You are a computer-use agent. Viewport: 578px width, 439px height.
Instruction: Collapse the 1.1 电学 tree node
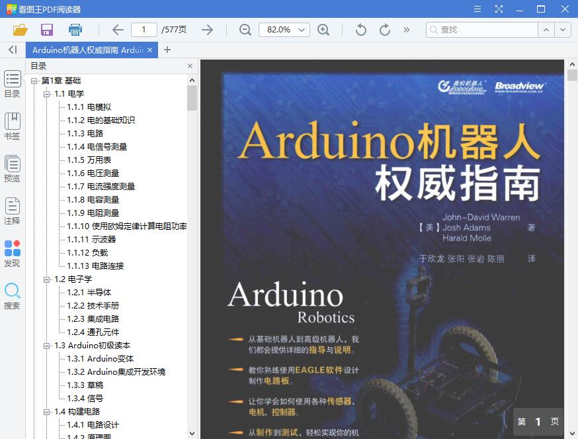(x=47, y=94)
